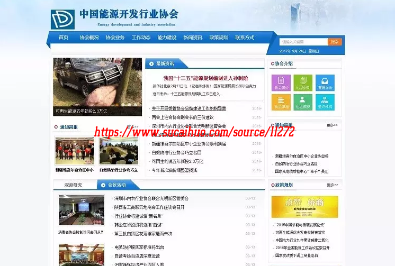Open the 能力建设 menu item
This screenshot has width=395, height=266.
[x=167, y=38]
